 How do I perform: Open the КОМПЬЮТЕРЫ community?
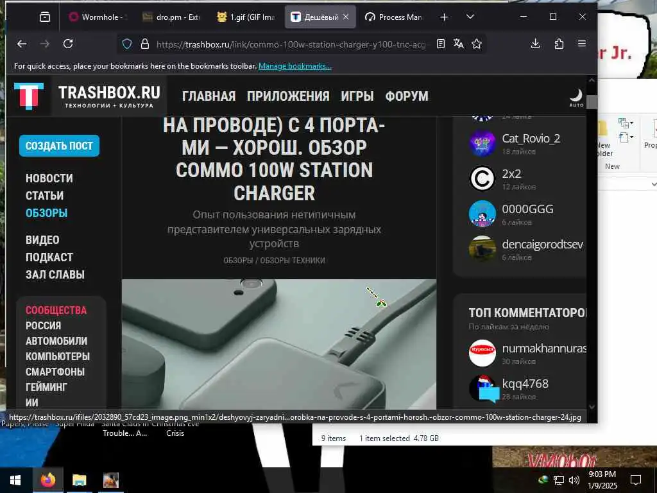pyautogui.click(x=57, y=356)
